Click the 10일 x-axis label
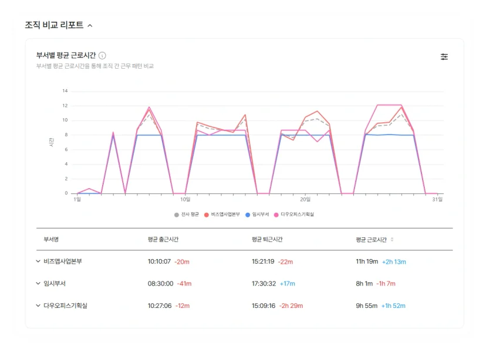This screenshot has height=349, width=486. [185, 199]
